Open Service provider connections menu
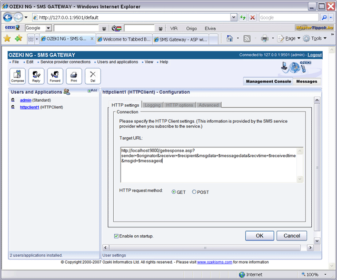The height and width of the screenshot is (280, 337). pyautogui.click(x=65, y=62)
